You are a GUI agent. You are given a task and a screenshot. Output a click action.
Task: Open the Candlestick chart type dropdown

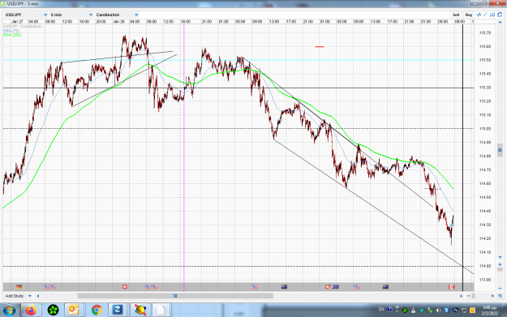point(117,15)
